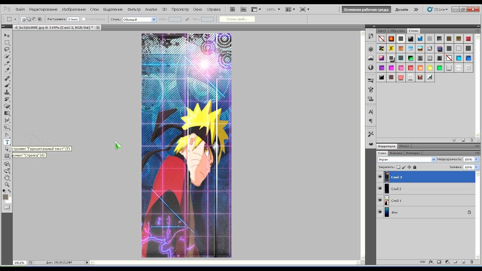Open the Layers panel options menu

coord(477,153)
